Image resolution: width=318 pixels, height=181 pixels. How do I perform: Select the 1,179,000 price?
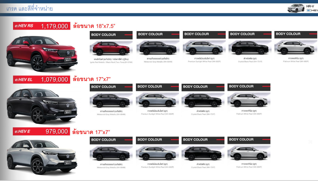click(x=55, y=26)
